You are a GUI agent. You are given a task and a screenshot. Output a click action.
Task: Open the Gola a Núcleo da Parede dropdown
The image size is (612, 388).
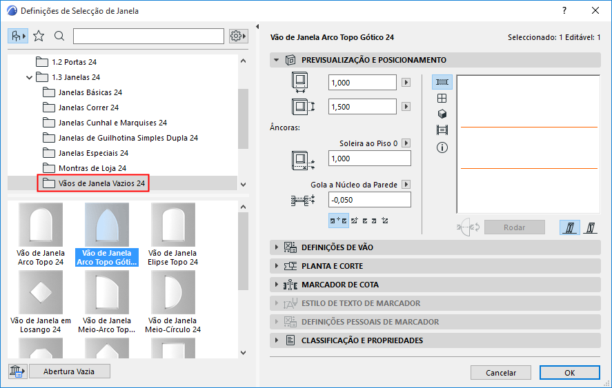pyautogui.click(x=406, y=185)
